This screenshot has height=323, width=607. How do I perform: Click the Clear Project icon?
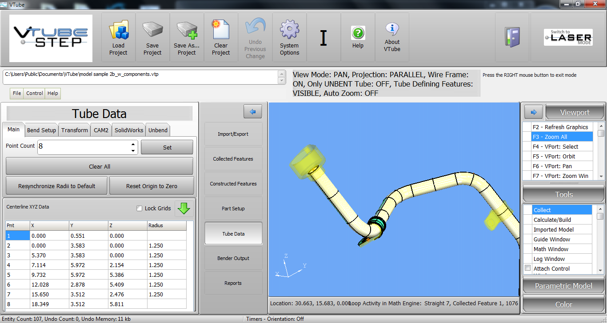coord(221,30)
